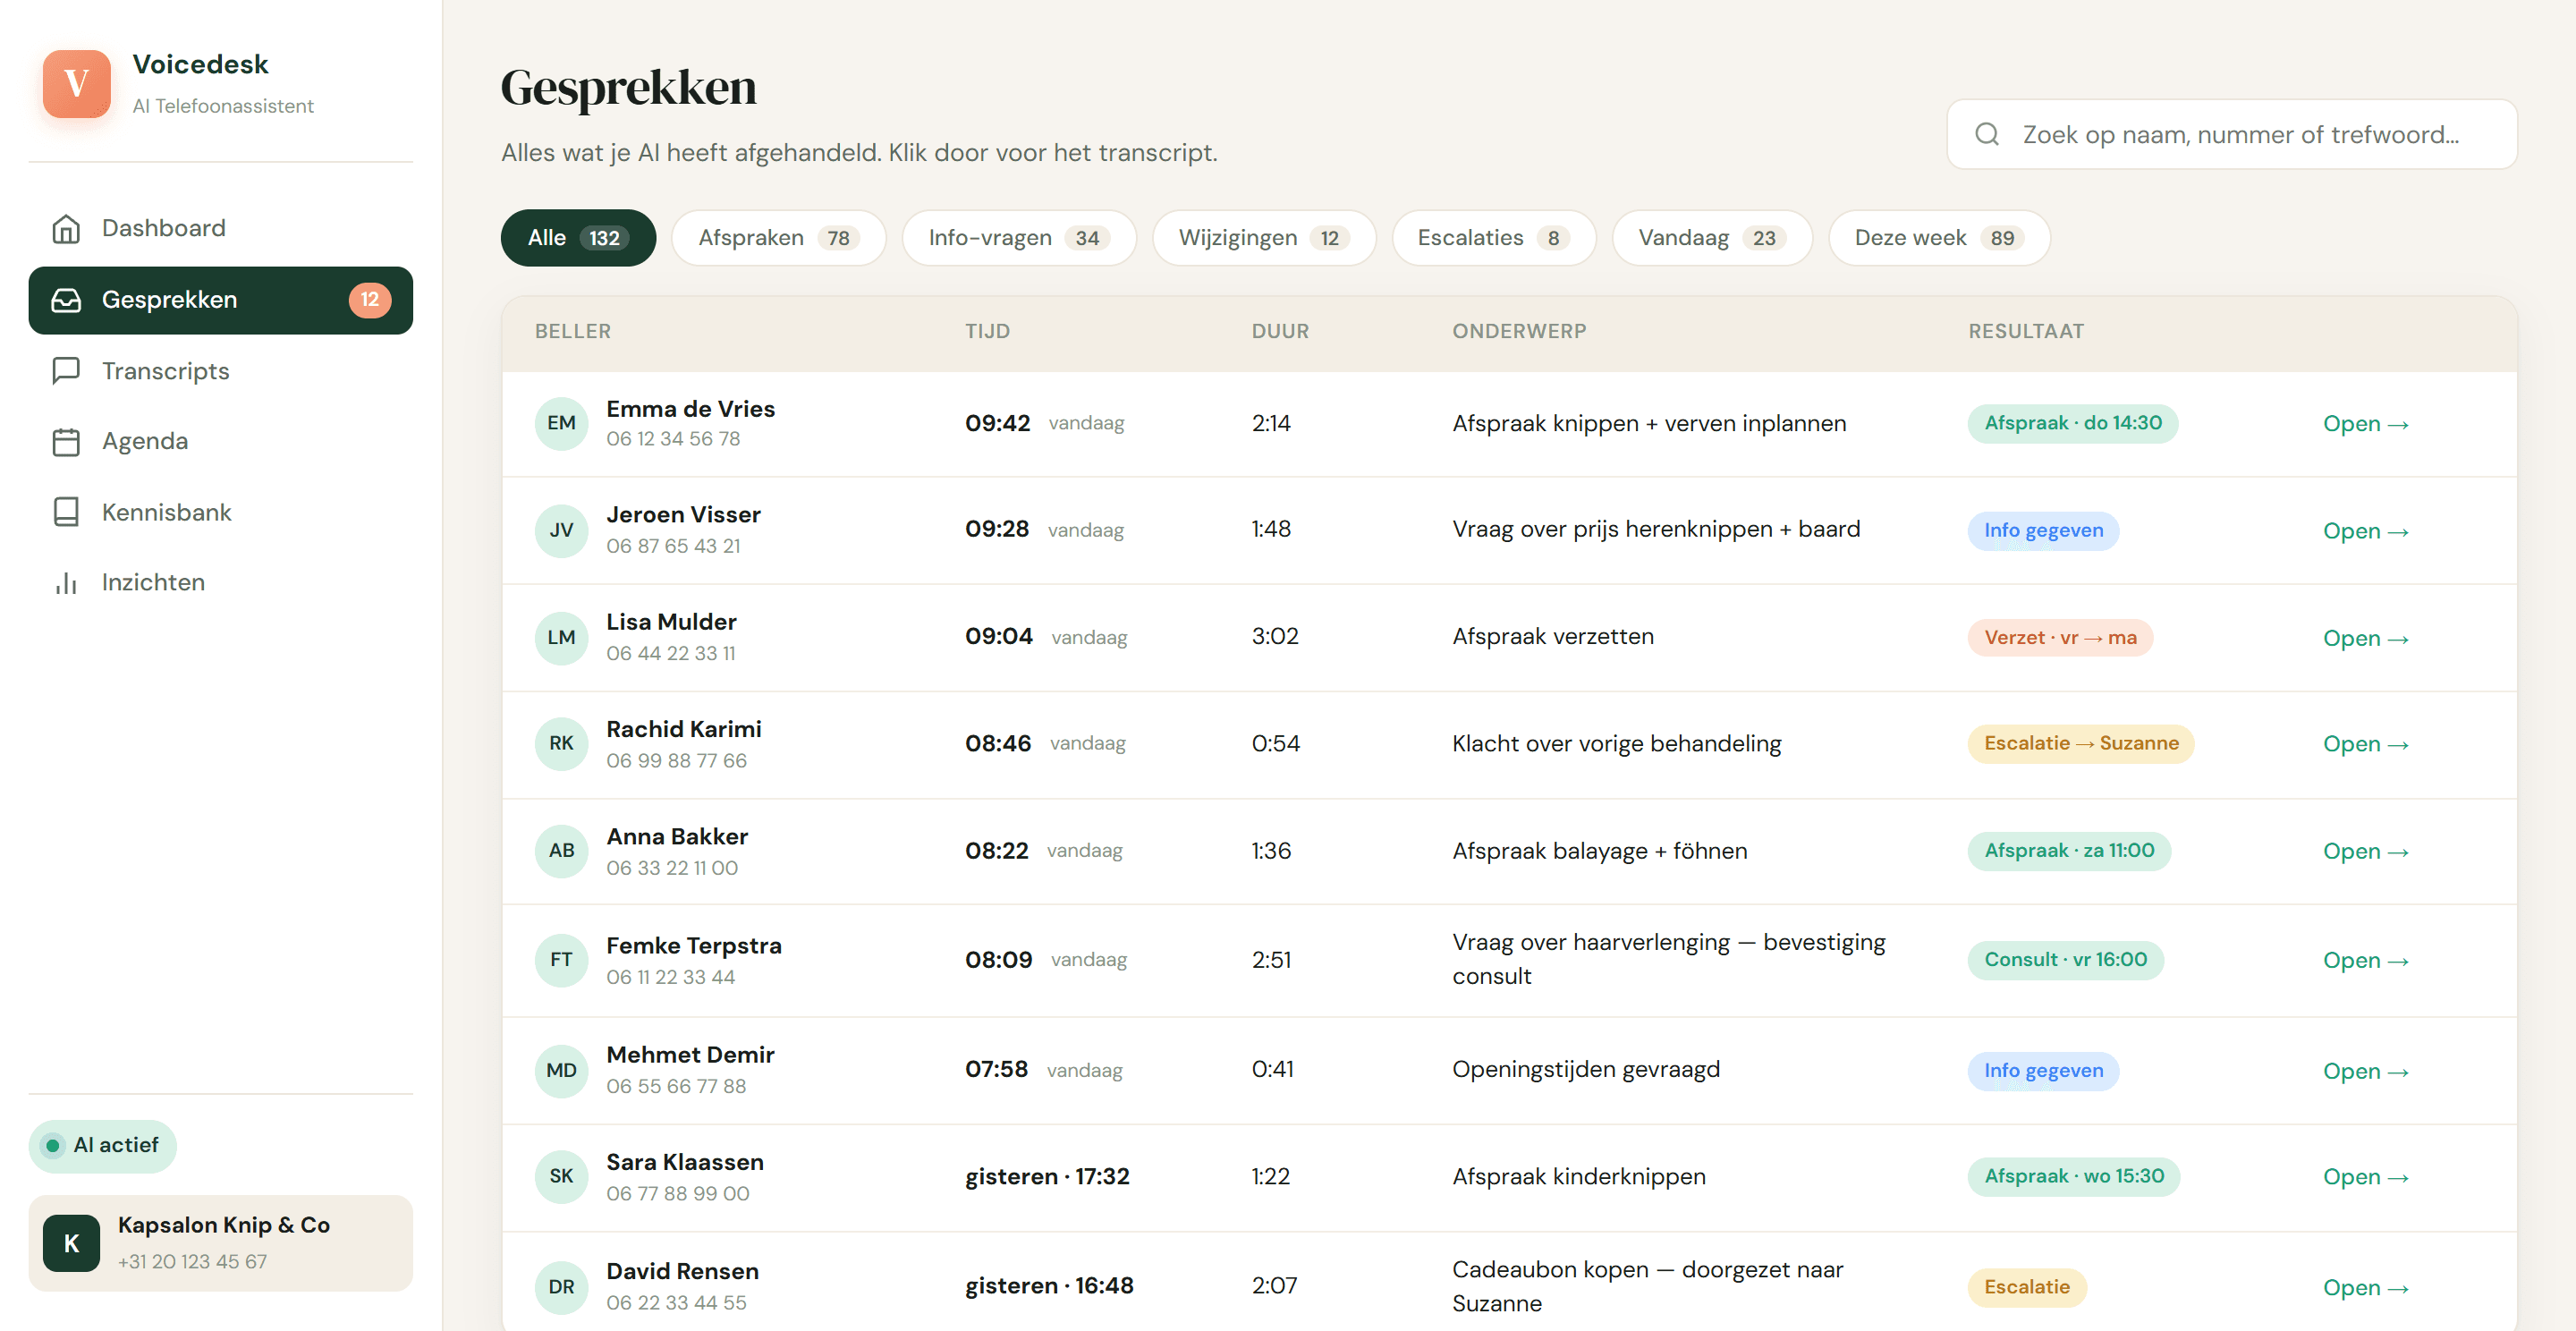The width and height of the screenshot is (2576, 1331).
Task: Open Jeroen Visser conversation link
Action: [x=2365, y=531]
